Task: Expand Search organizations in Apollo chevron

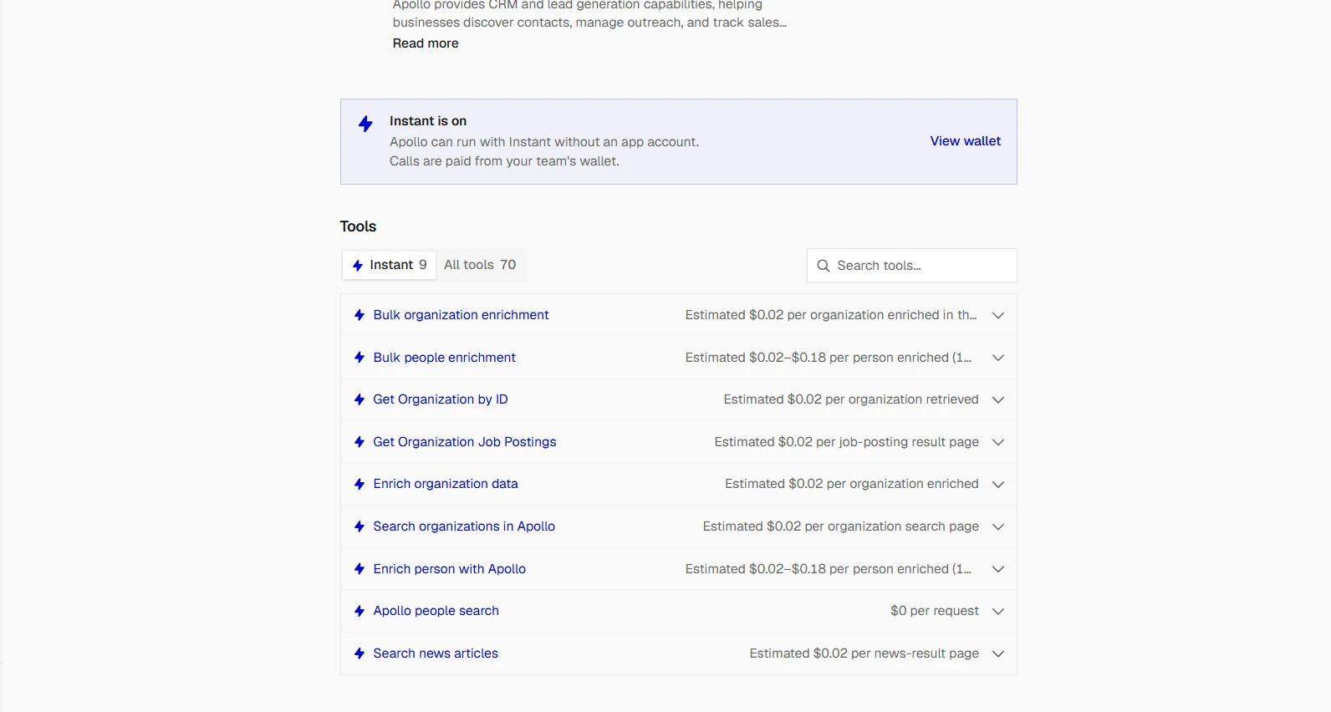Action: point(998,526)
